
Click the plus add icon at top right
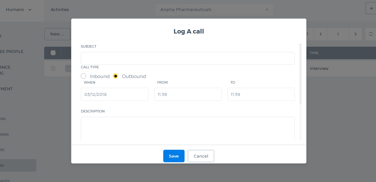(371, 8)
